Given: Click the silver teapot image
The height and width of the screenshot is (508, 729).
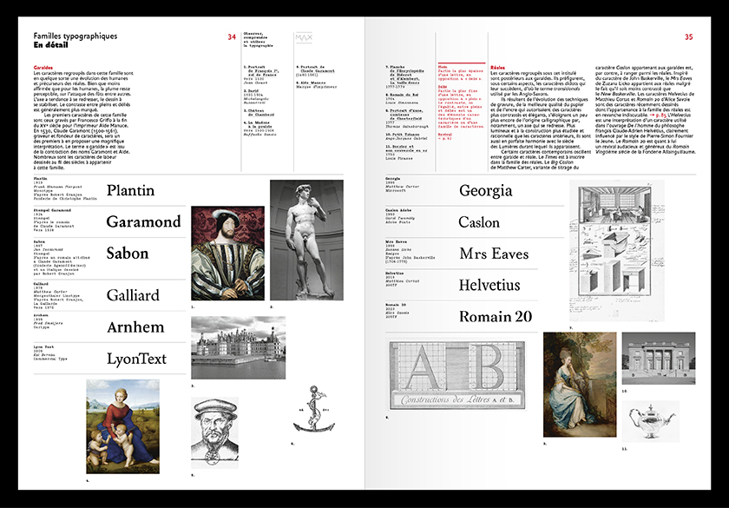Looking at the screenshot, I should [650, 421].
